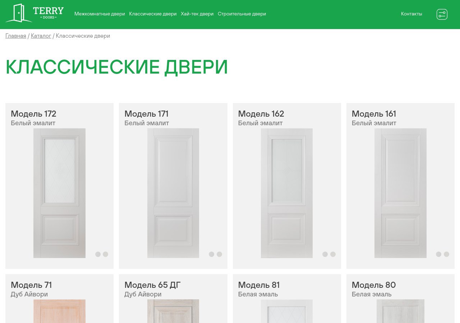Screen dimensions: 460x323
Task: Click Белая эмаль under Модель 81
Action: tap(258, 294)
